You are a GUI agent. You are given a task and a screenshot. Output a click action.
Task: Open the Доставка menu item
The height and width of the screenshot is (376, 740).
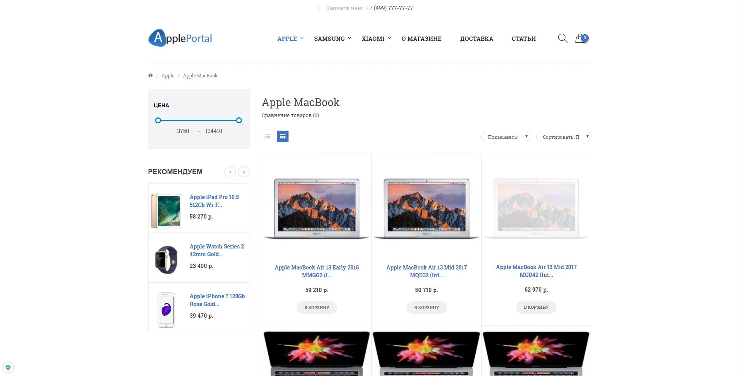[x=477, y=38]
